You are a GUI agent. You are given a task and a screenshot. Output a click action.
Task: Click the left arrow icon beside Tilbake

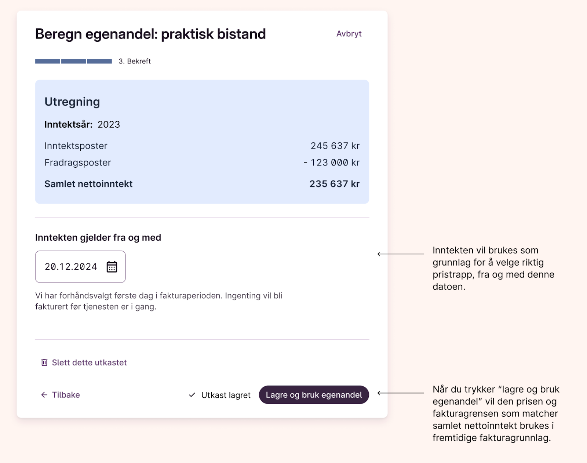44,395
